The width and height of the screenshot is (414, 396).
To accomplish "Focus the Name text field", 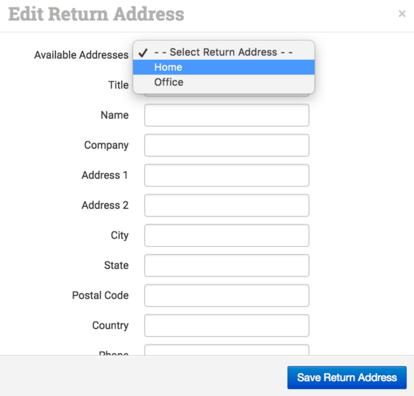I will pyautogui.click(x=226, y=115).
